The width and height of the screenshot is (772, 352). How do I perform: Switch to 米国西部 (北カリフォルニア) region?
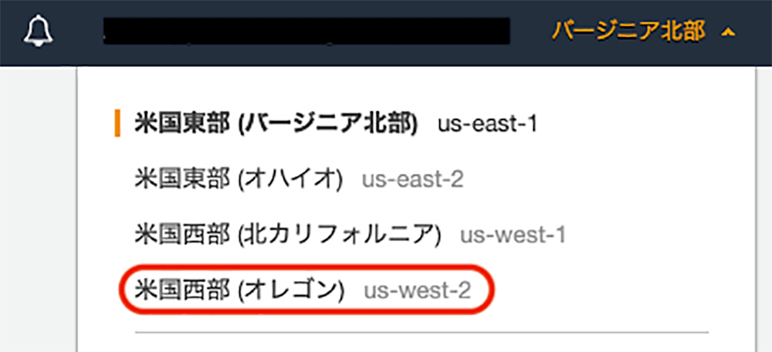click(350, 235)
